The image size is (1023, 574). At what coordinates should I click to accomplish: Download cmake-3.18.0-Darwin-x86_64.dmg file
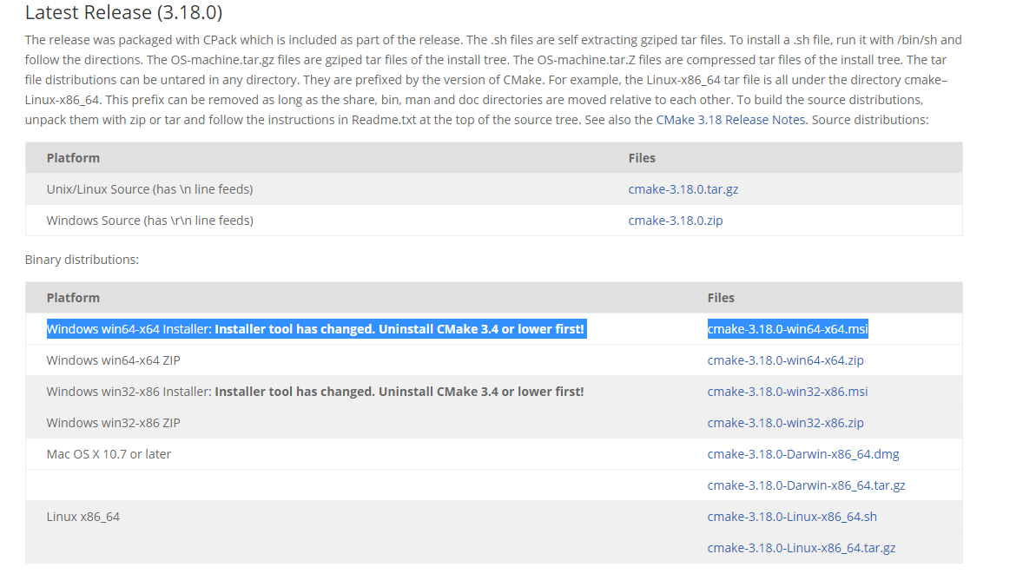coord(803,454)
